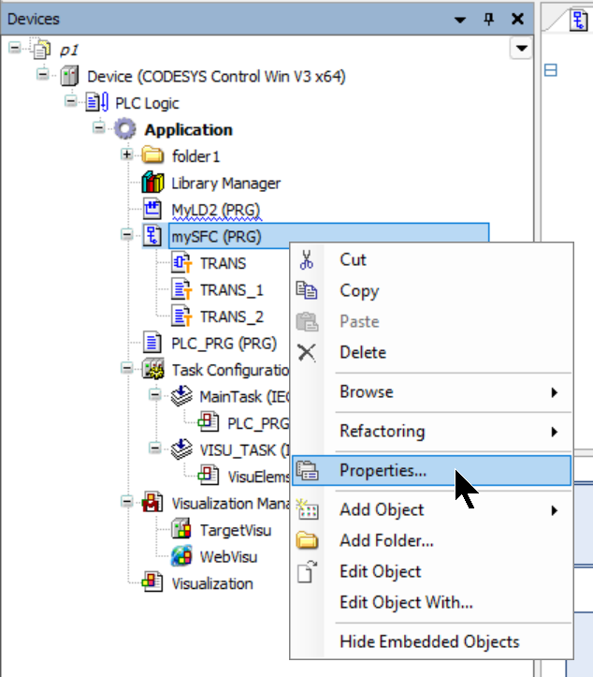Open the Add Object submenu
The image size is (593, 677).
(x=432, y=510)
